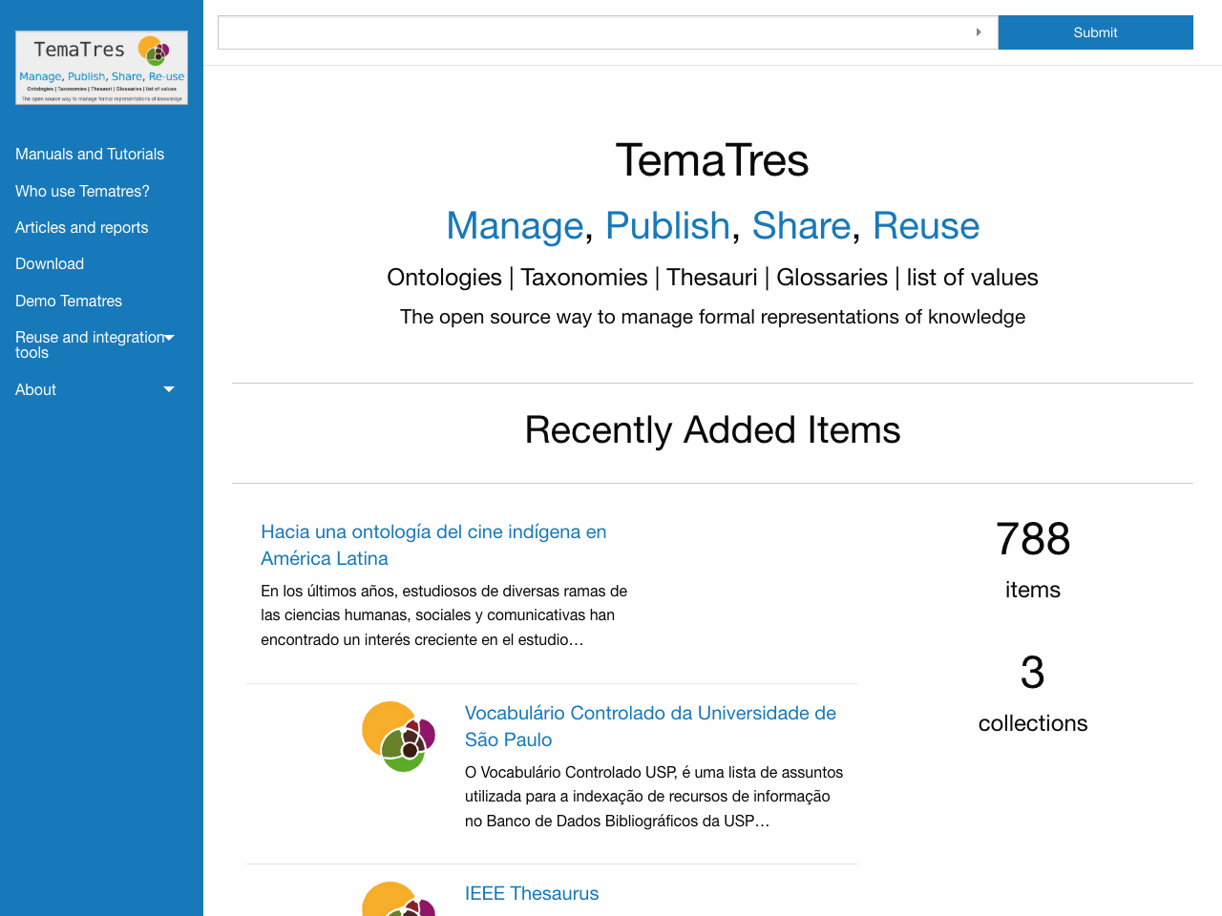Click 'The open source way' tagline

pyautogui.click(x=712, y=317)
